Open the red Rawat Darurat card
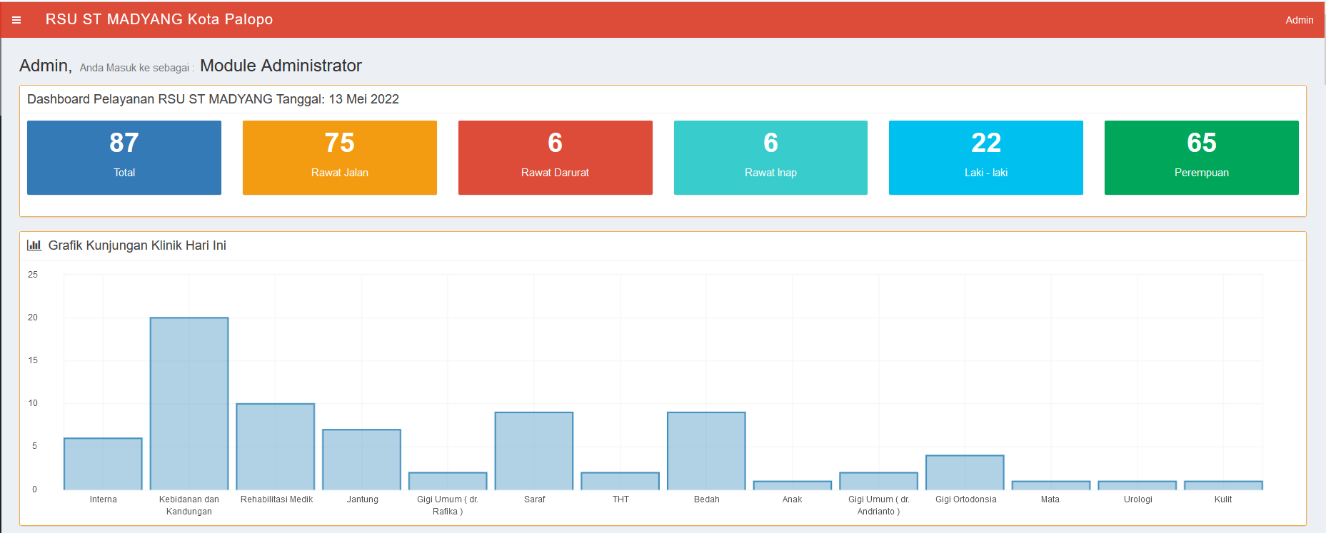The height and width of the screenshot is (533, 1326). (555, 158)
